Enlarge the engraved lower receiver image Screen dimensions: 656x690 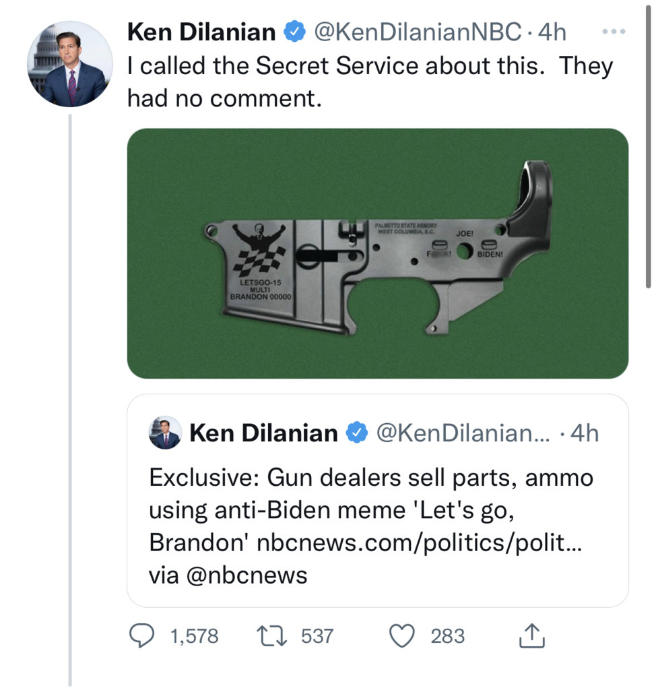click(x=377, y=253)
